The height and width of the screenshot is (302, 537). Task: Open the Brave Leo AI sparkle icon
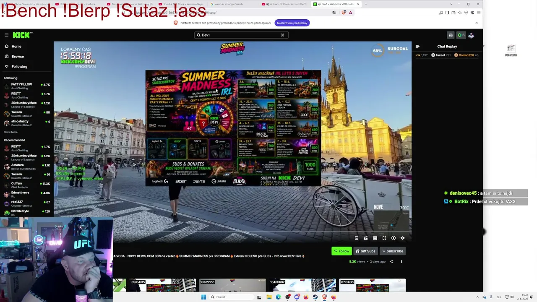460,13
